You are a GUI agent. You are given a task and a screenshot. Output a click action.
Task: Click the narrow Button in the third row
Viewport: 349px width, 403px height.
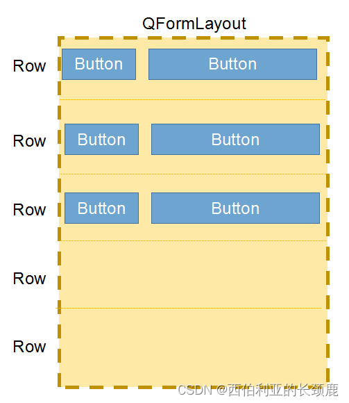point(101,208)
